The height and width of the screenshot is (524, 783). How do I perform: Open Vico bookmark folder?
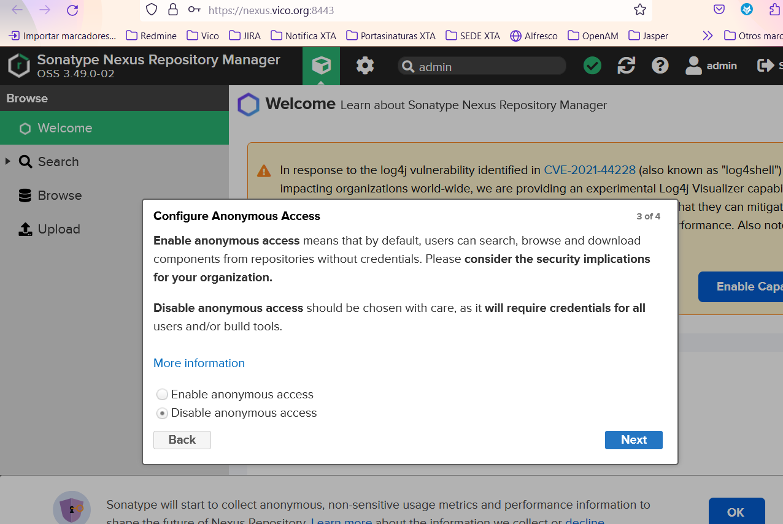[203, 36]
